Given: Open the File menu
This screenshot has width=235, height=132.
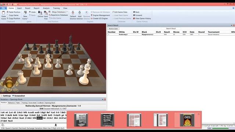Looking at the screenshot, I should 3,8.
